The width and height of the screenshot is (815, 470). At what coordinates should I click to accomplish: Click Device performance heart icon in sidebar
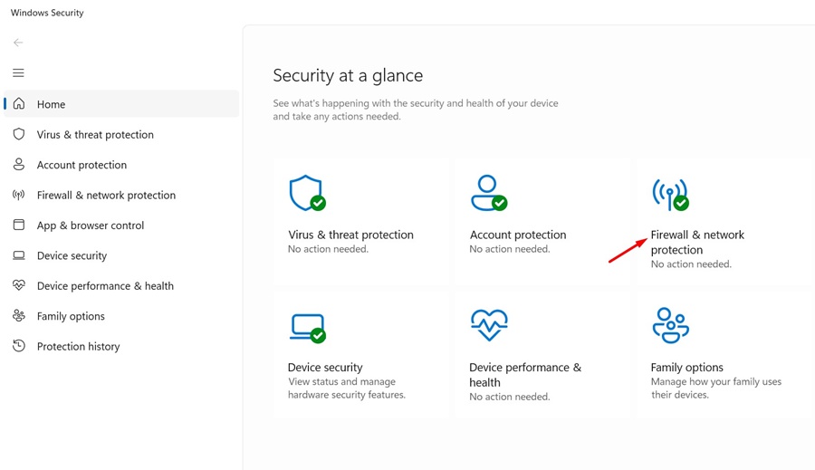pos(18,285)
